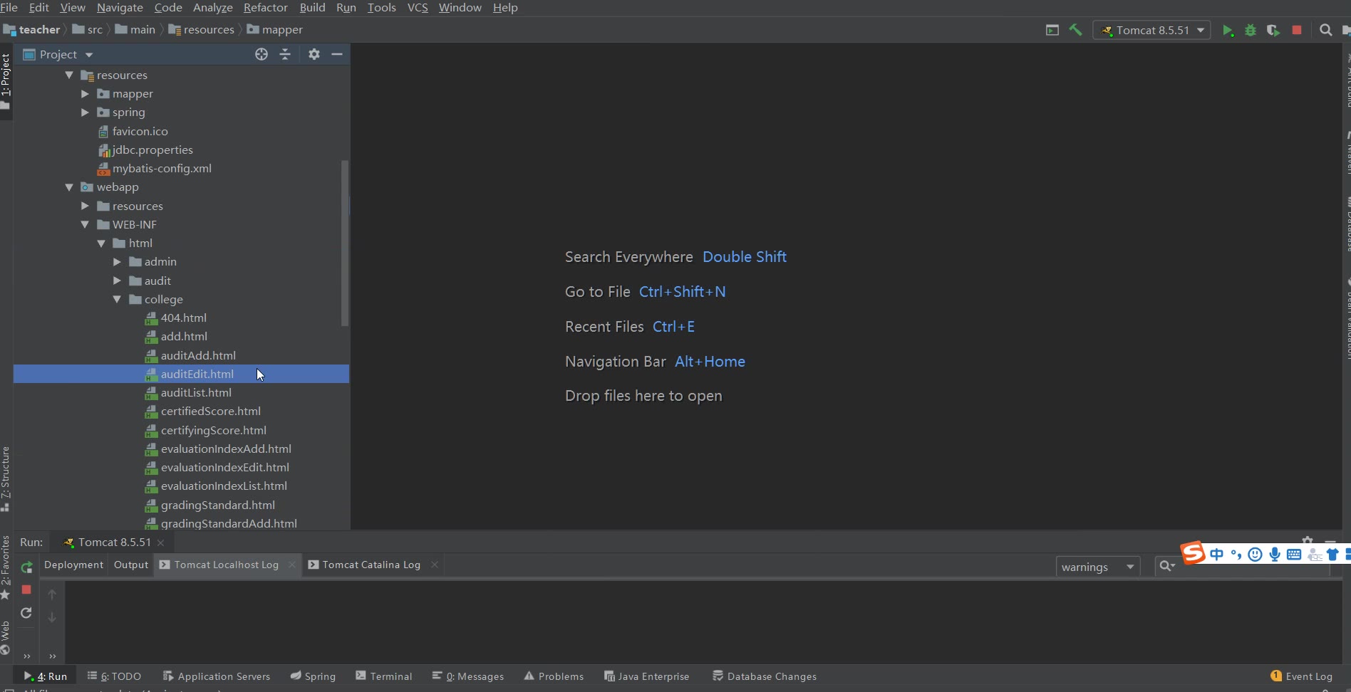1351x692 pixels.
Task: Stop the running server with red square
Action: click(x=1297, y=31)
